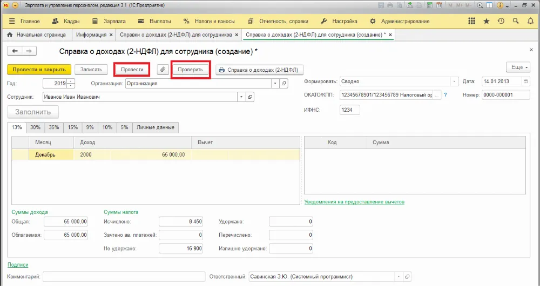Screen dimensions: 540x286
Task: Go back with the left arrow button
Action: pos(15,51)
